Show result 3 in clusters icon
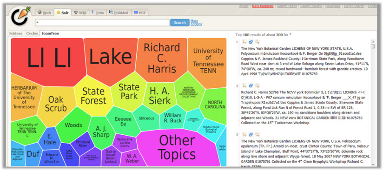This screenshot has width=383, height=171. [244, 134]
